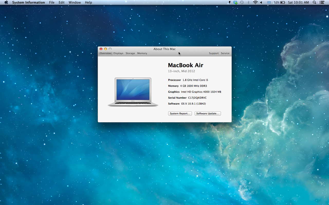Open the File menu
The width and height of the screenshot is (329, 205).
52,2
